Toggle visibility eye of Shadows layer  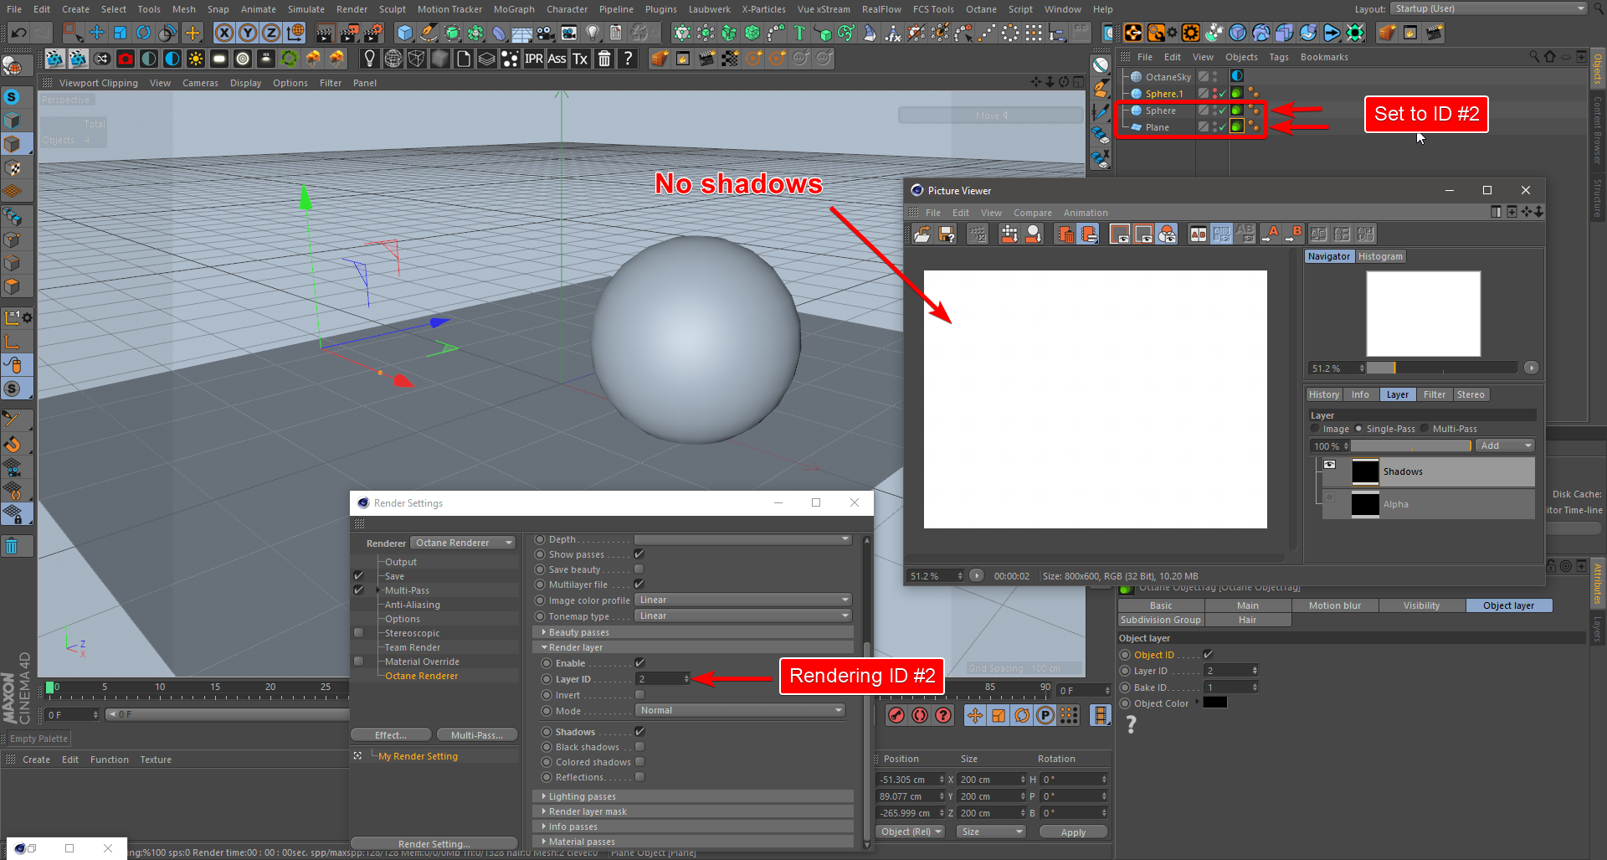coord(1330,464)
